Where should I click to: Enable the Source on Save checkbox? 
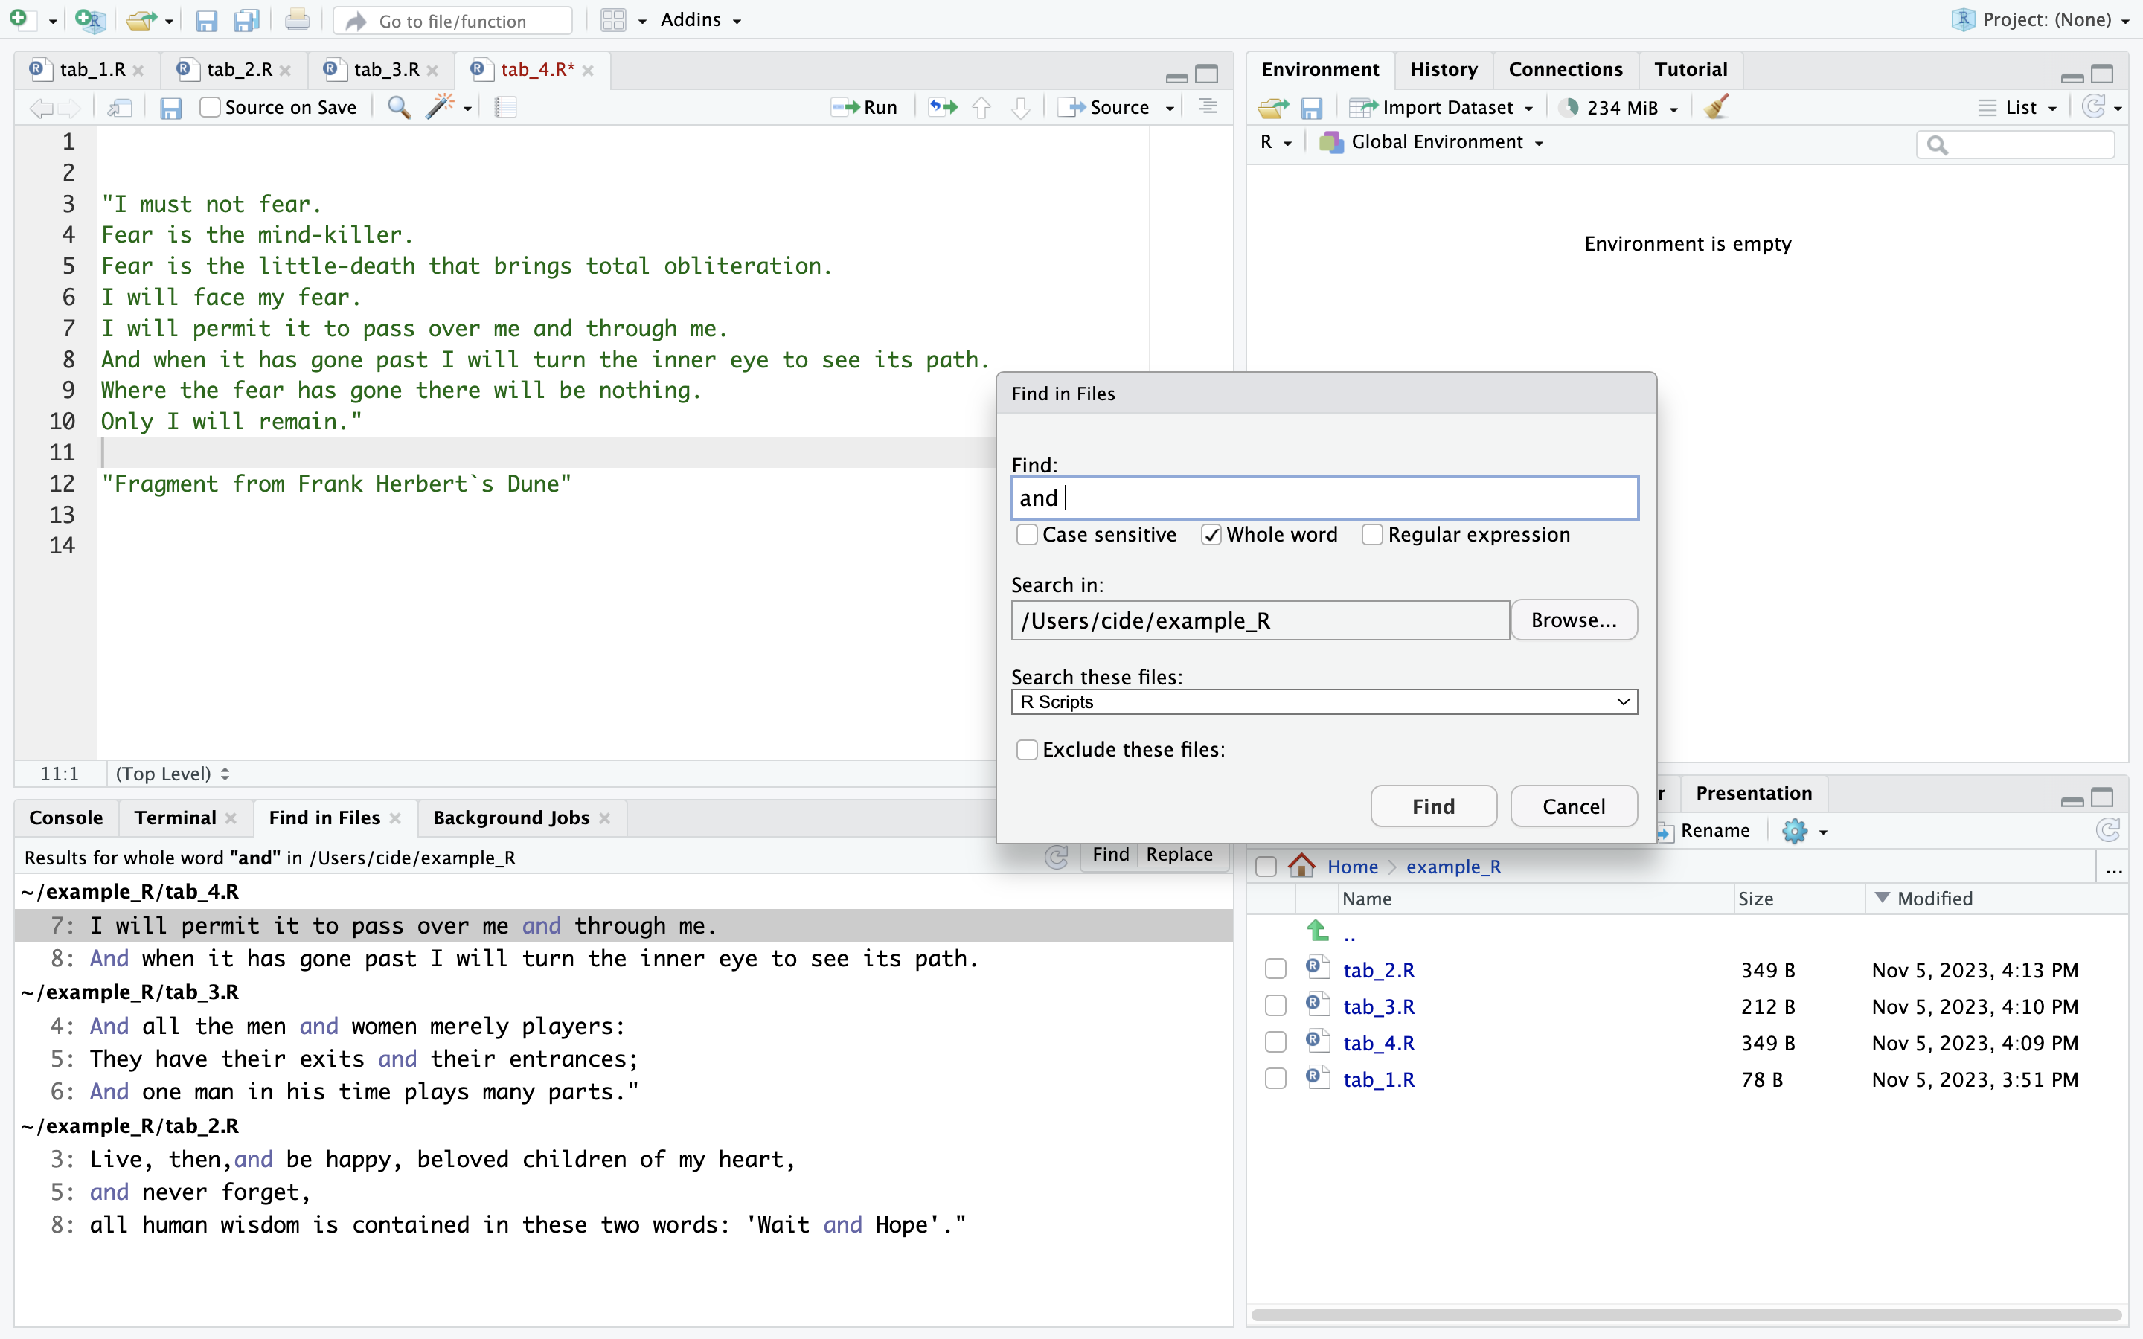[210, 107]
